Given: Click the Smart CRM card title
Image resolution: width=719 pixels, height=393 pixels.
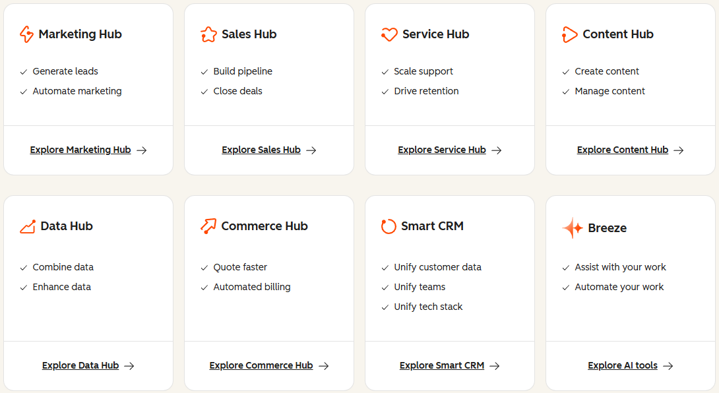Looking at the screenshot, I should 432,226.
